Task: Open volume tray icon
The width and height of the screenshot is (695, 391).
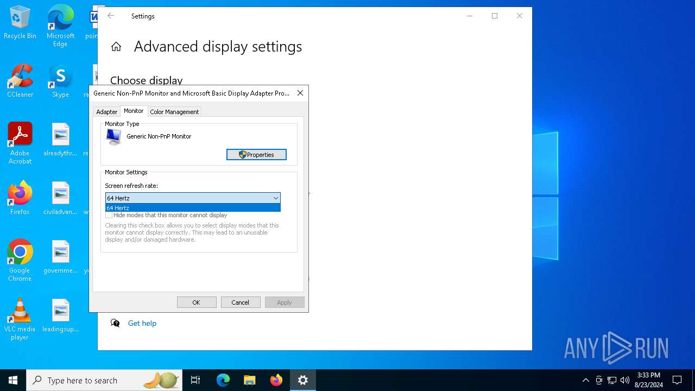Action: 625,380
